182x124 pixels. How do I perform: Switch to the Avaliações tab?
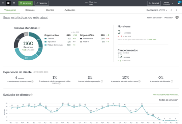pyautogui.click(x=70, y=10)
